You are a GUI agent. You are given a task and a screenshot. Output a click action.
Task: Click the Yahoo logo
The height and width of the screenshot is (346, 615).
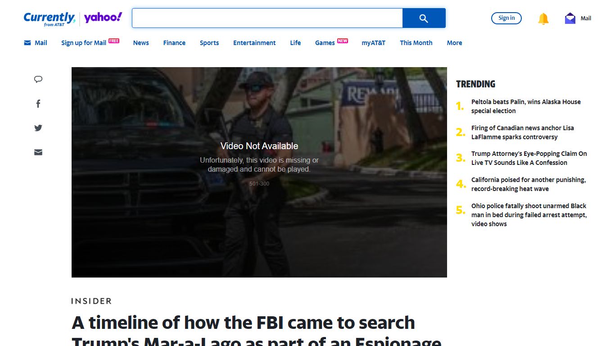pyautogui.click(x=103, y=18)
